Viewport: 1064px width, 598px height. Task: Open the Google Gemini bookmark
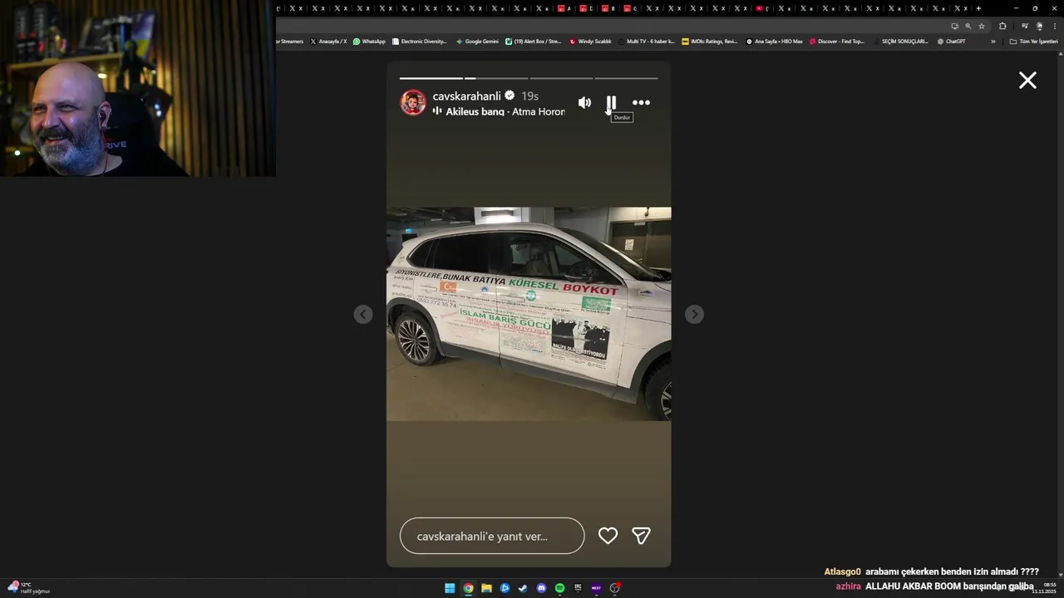point(477,41)
